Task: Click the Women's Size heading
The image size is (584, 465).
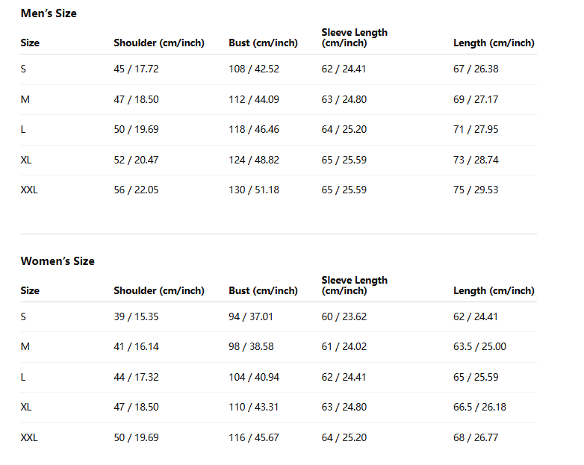Action: (58, 261)
